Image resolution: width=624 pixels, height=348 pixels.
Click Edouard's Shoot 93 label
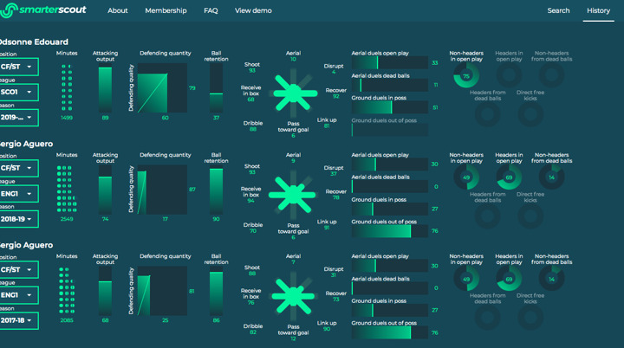tap(252, 68)
